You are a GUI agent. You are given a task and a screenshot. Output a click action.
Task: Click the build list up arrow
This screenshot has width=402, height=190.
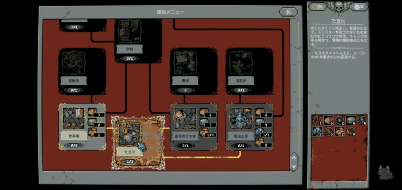[293, 157]
